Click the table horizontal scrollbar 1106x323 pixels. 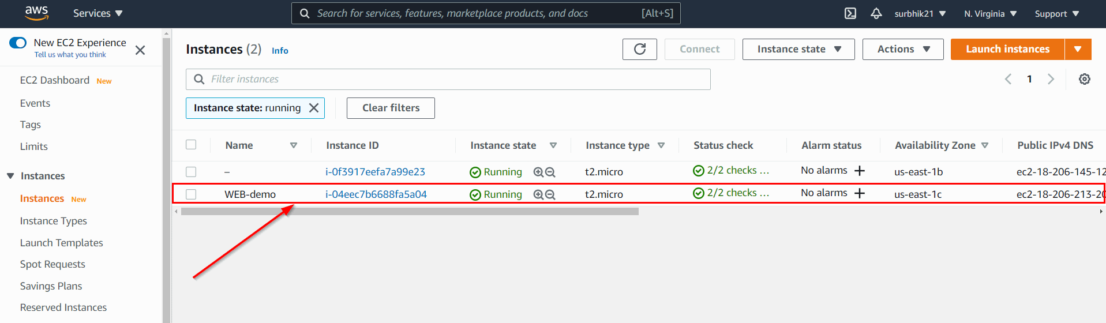coord(410,212)
